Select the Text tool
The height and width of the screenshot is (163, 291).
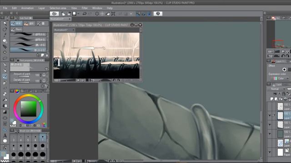click(5, 135)
